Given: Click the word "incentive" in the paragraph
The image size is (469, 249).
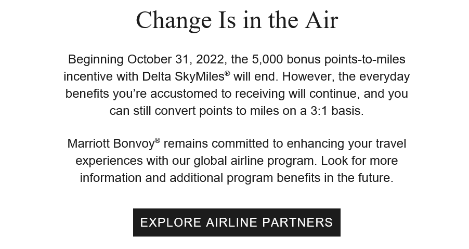Looking at the screenshot, I should (88, 77).
